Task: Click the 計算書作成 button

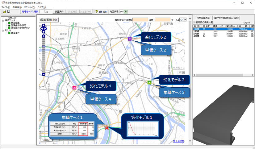Action: click(86, 12)
